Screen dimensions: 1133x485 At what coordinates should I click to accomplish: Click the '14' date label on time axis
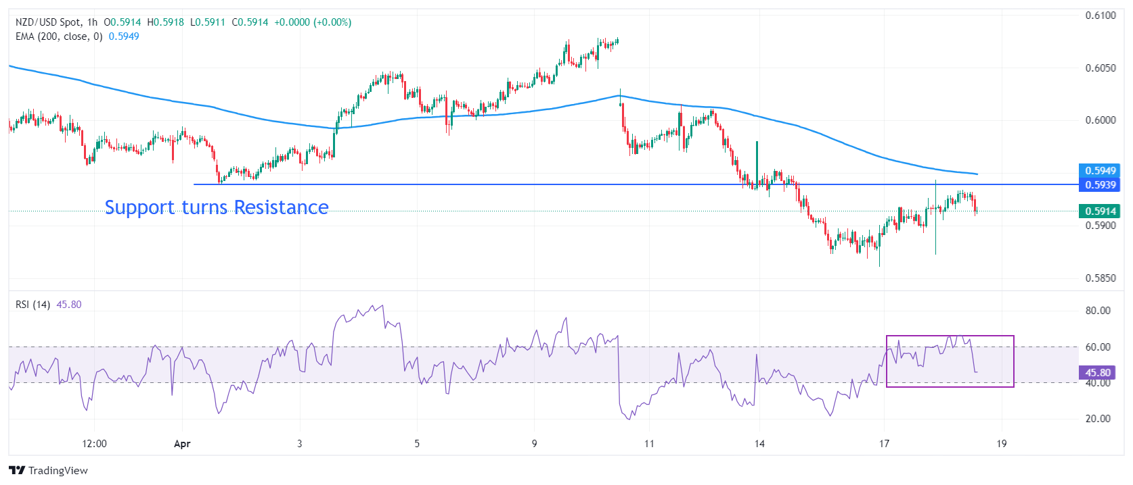(x=759, y=444)
